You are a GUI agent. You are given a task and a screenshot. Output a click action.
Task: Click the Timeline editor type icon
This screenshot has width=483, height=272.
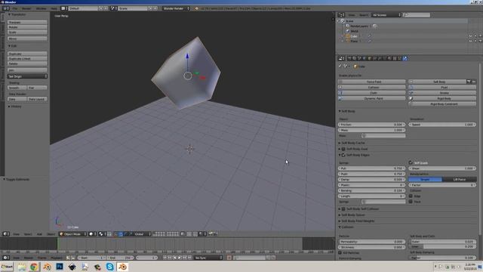click(x=5, y=258)
